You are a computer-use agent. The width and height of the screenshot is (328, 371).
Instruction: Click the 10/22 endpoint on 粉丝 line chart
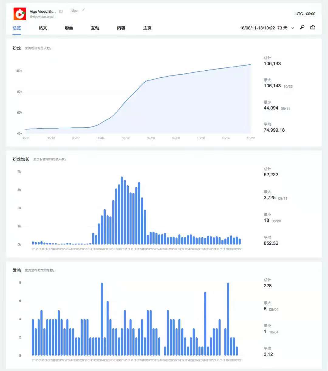pyautogui.click(x=251, y=64)
